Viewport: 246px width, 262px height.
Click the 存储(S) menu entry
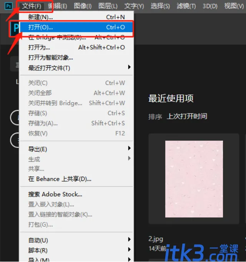[76, 113]
